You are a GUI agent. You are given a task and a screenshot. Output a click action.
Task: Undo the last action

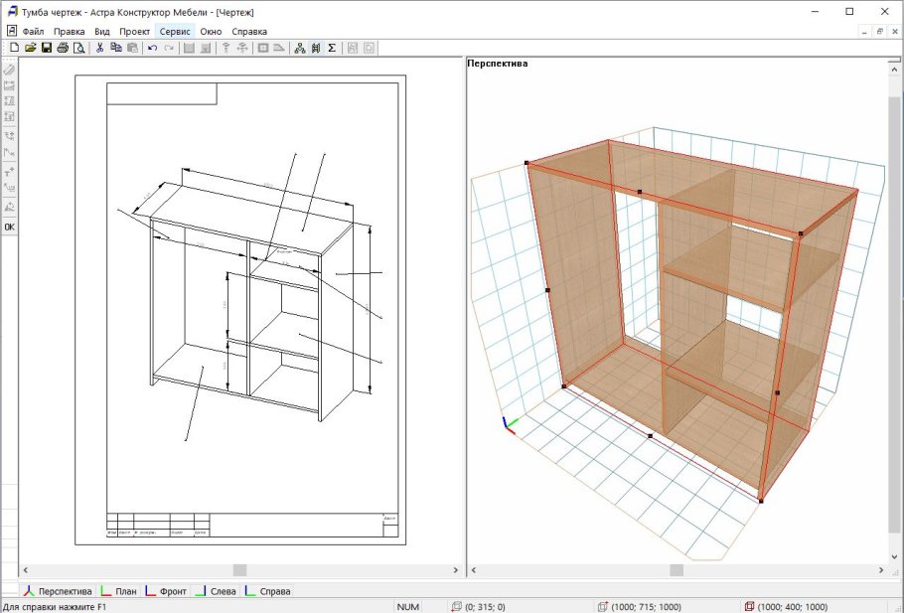point(151,49)
